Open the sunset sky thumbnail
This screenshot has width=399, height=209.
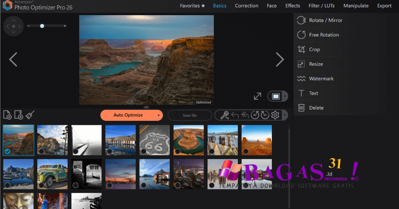coord(121,174)
